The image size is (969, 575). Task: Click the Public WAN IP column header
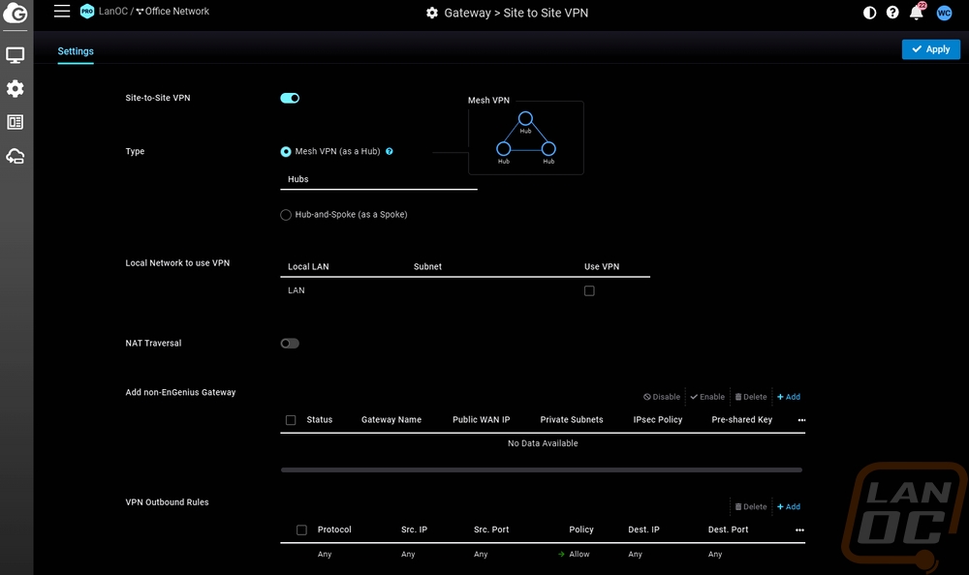(x=481, y=420)
